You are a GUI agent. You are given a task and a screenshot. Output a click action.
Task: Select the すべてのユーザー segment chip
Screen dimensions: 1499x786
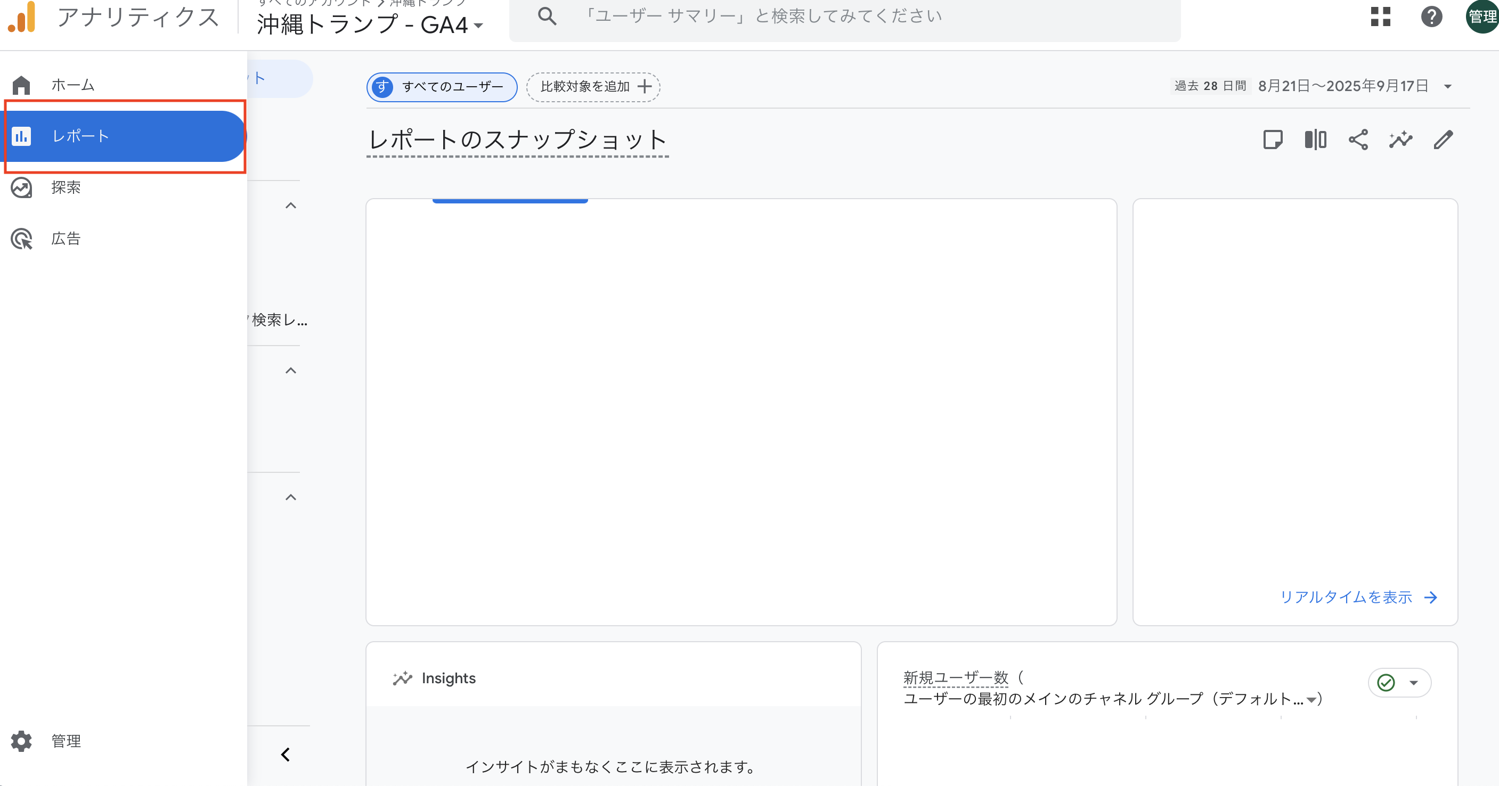point(442,87)
